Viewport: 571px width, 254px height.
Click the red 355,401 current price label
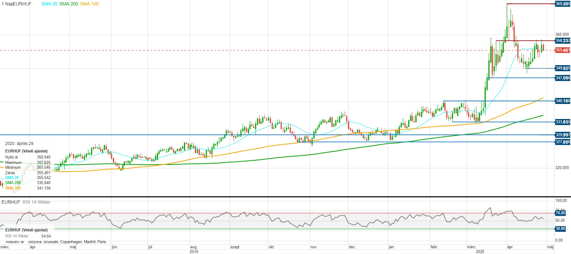tap(563, 50)
